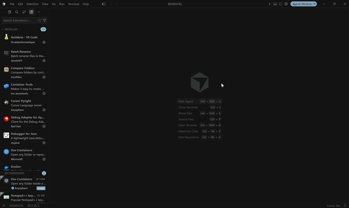Select the Compare Folders extension entry
The width and height of the screenshot is (349, 208).
[24, 73]
